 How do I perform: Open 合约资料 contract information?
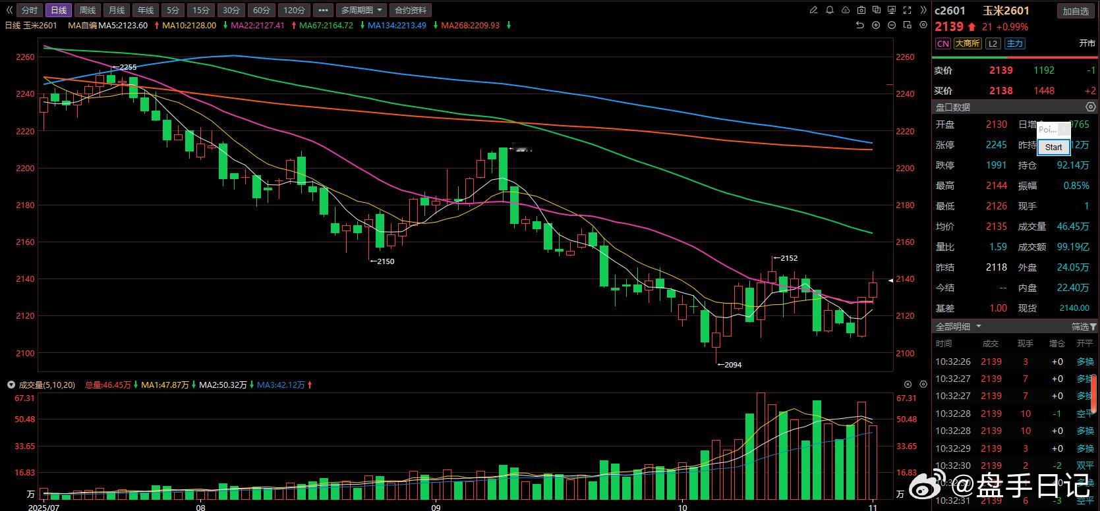point(410,10)
